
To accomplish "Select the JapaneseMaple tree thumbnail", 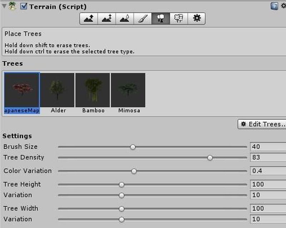I will click(22, 90).
